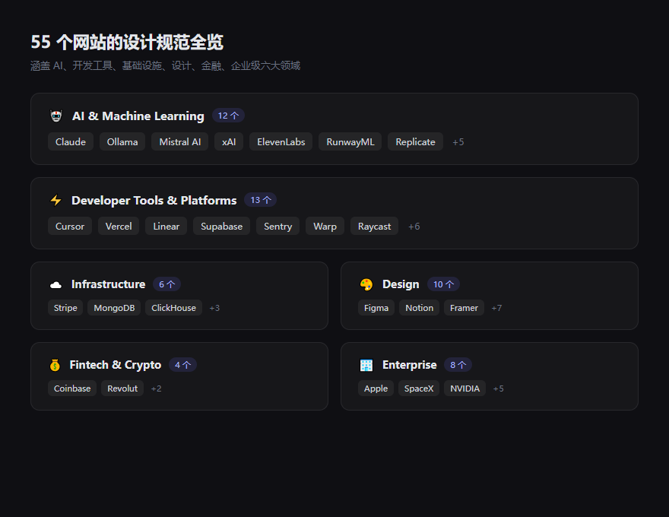Select the Claude tag

[71, 142]
